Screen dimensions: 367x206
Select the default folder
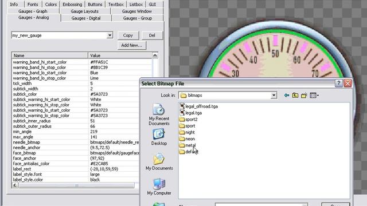click(189, 152)
